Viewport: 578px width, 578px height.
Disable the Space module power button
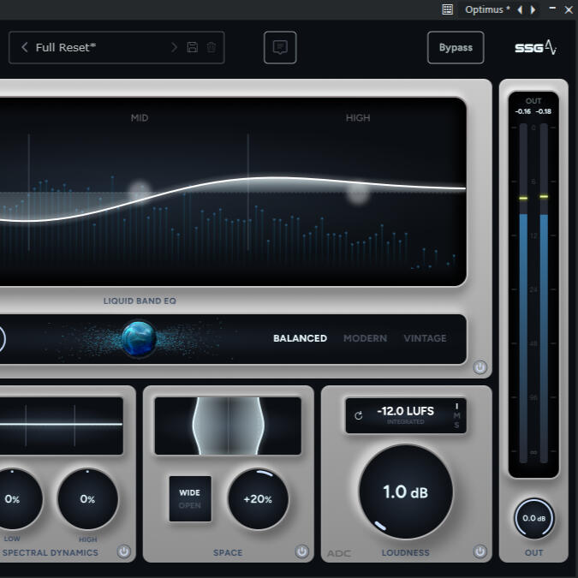[301, 552]
